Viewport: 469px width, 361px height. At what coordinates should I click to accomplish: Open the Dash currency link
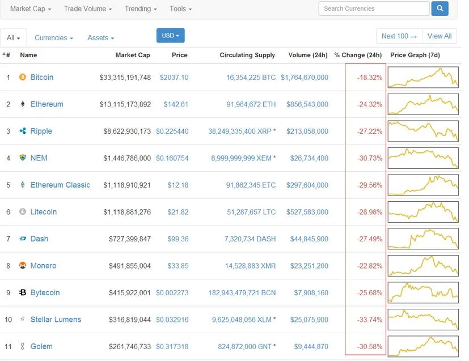(x=39, y=239)
